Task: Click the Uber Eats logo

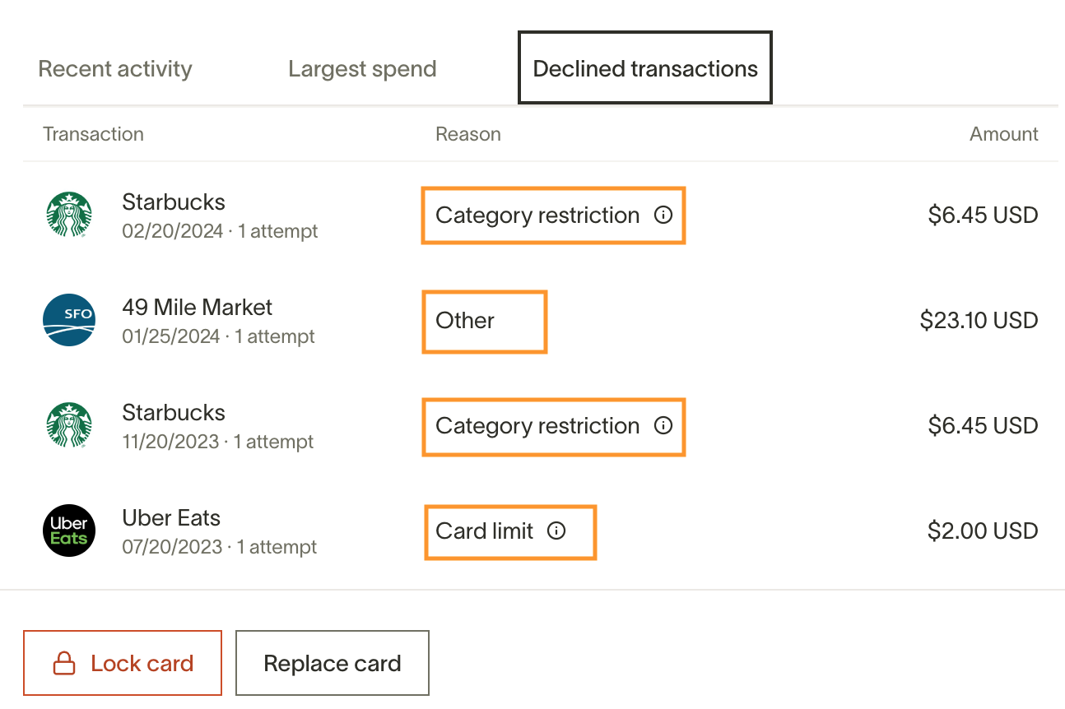Action: point(69,531)
